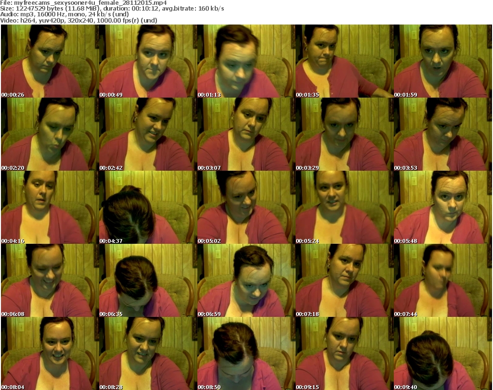Select the thumbnail stamped 00:06:59

(x=246, y=281)
